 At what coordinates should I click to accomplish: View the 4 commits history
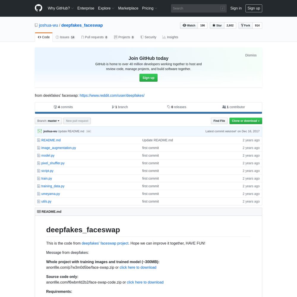pos(63,107)
